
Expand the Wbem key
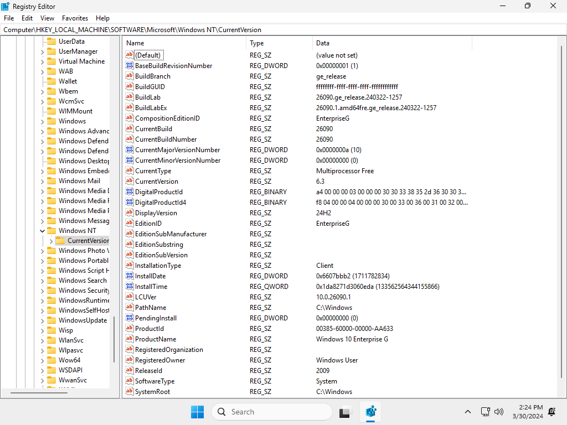pos(42,91)
